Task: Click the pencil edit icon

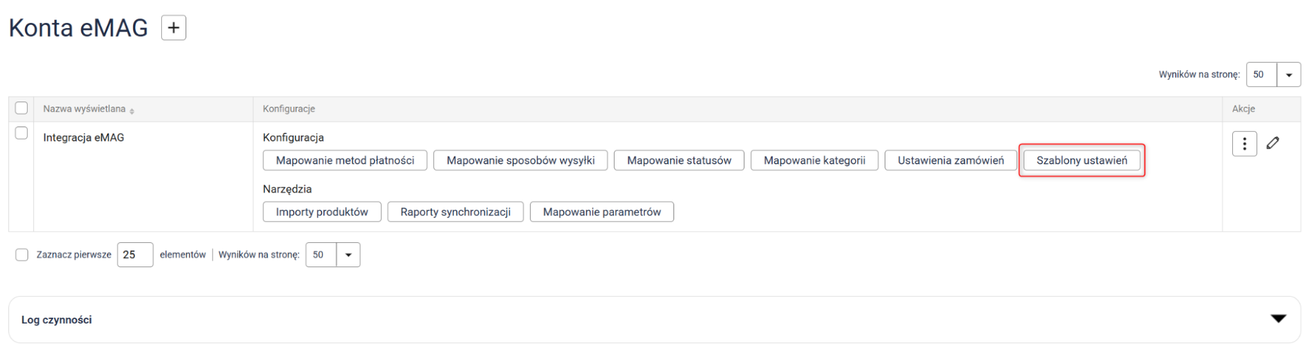Action: (1273, 143)
